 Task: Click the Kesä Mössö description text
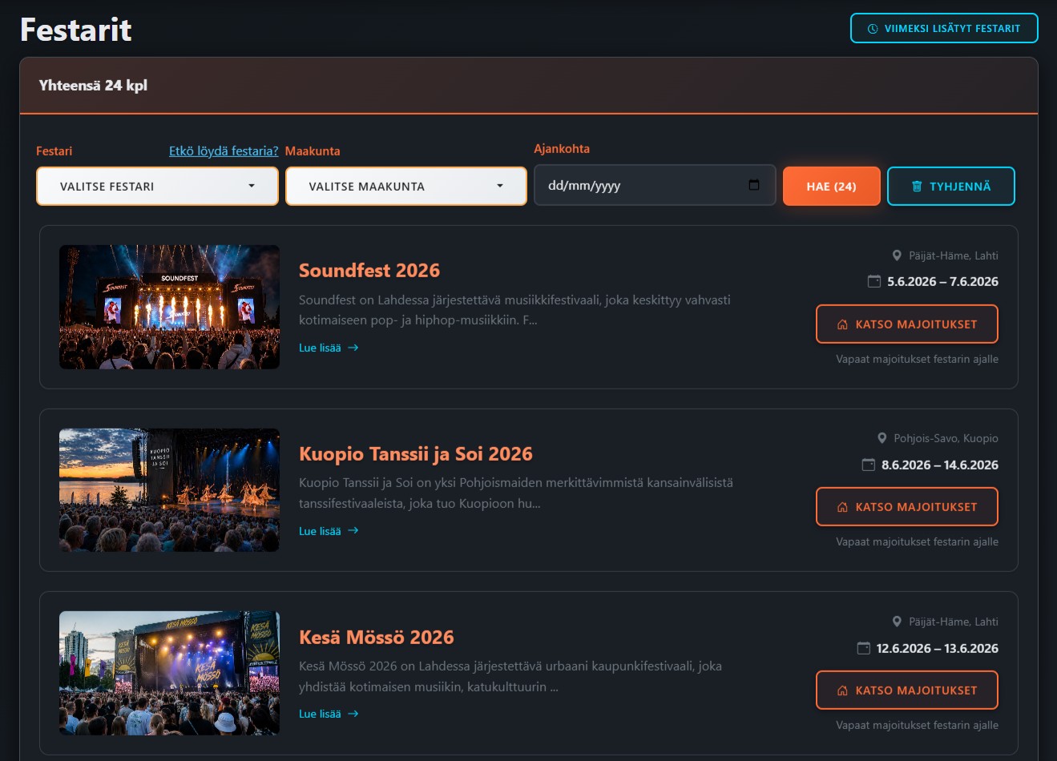coord(510,676)
